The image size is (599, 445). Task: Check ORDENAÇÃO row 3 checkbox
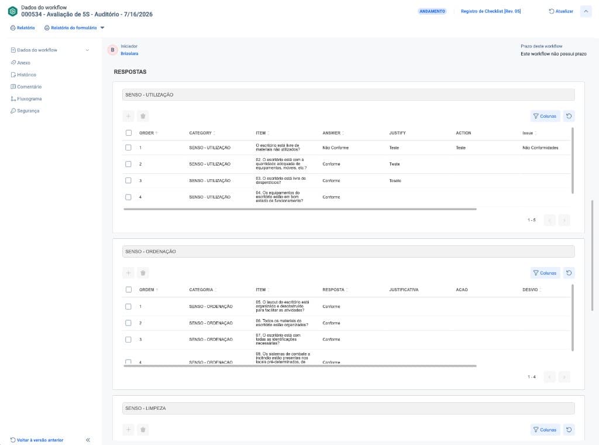tap(128, 340)
